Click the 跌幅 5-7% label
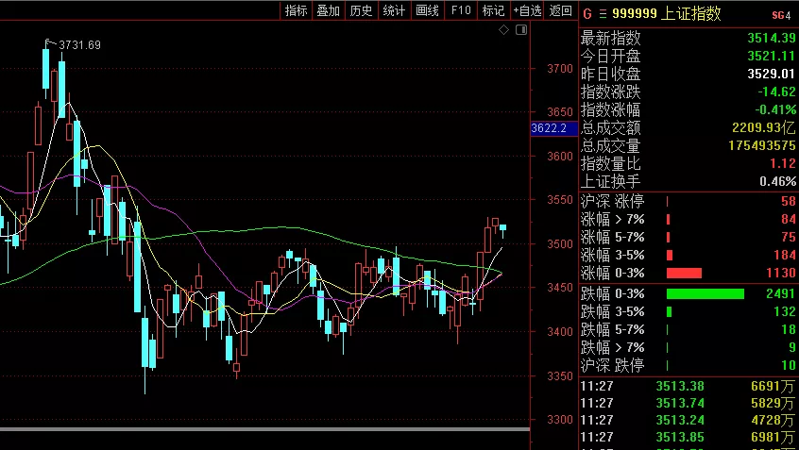This screenshot has width=799, height=450. (x=613, y=330)
